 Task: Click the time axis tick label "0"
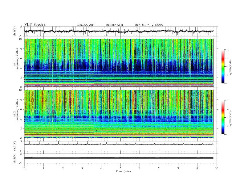(24, 168)
